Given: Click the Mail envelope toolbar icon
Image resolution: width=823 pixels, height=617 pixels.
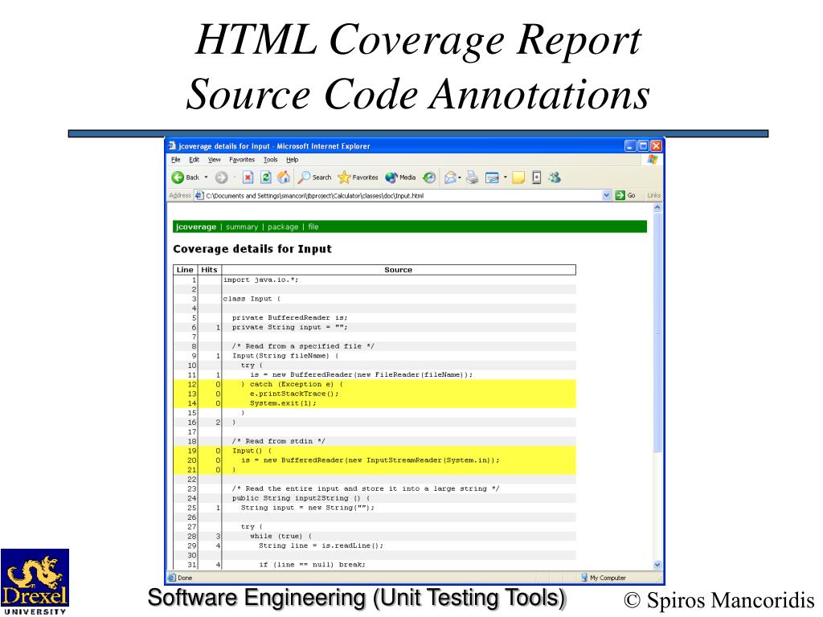Looking at the screenshot, I should pyautogui.click(x=450, y=178).
